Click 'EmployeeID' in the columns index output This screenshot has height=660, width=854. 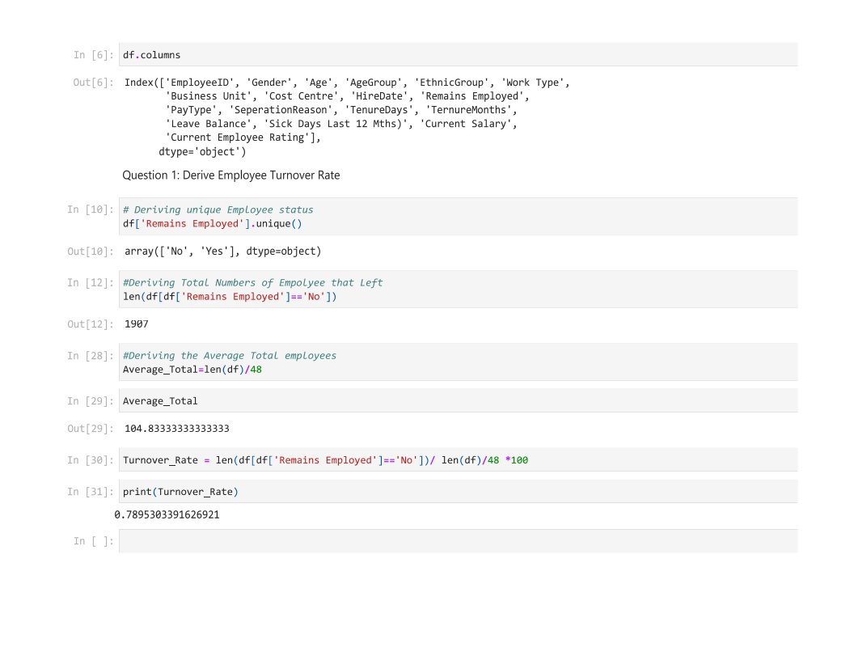pyautogui.click(x=199, y=82)
